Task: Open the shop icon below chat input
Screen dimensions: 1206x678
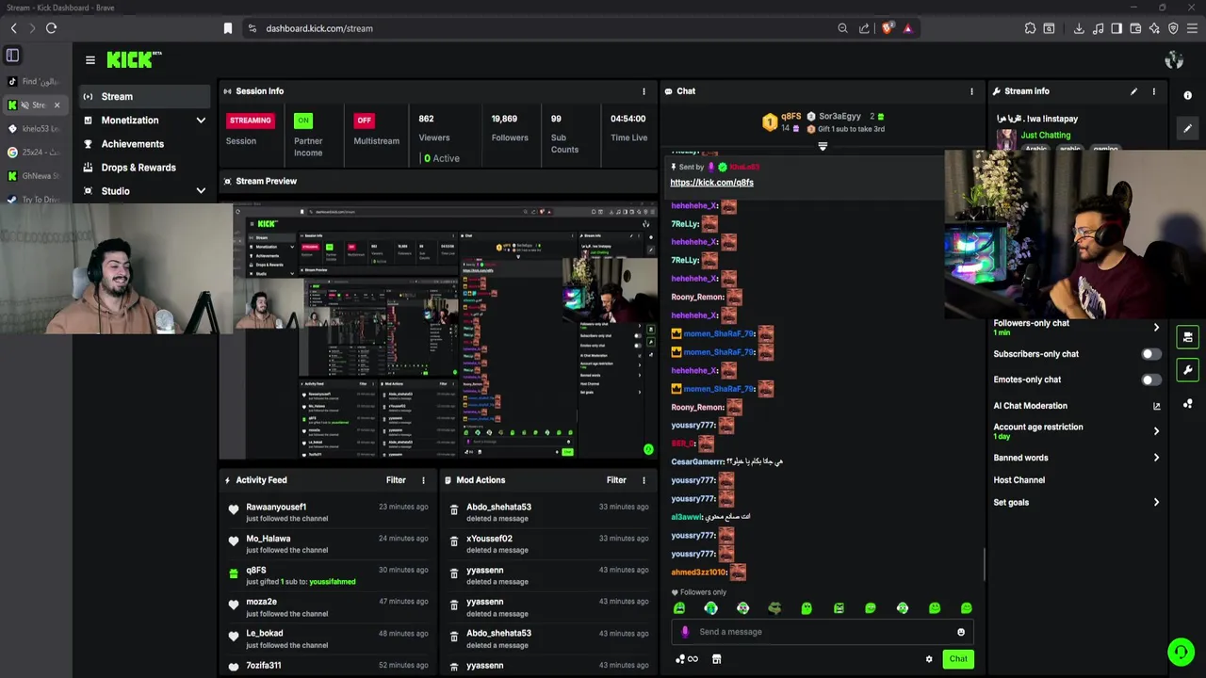Action: 716,659
